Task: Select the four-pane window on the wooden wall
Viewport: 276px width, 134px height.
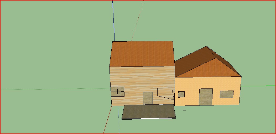Action: tap(117, 92)
